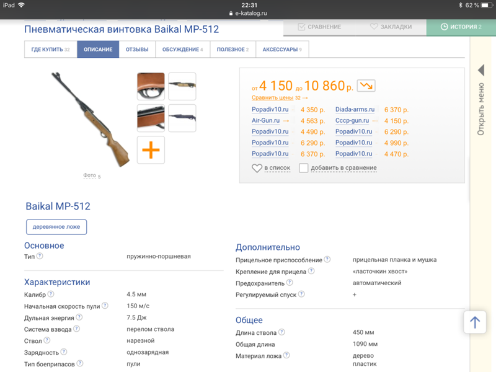Viewport: 496px width, 372px height.
Task: Show help for Дульная энергия
Action: tap(79, 317)
